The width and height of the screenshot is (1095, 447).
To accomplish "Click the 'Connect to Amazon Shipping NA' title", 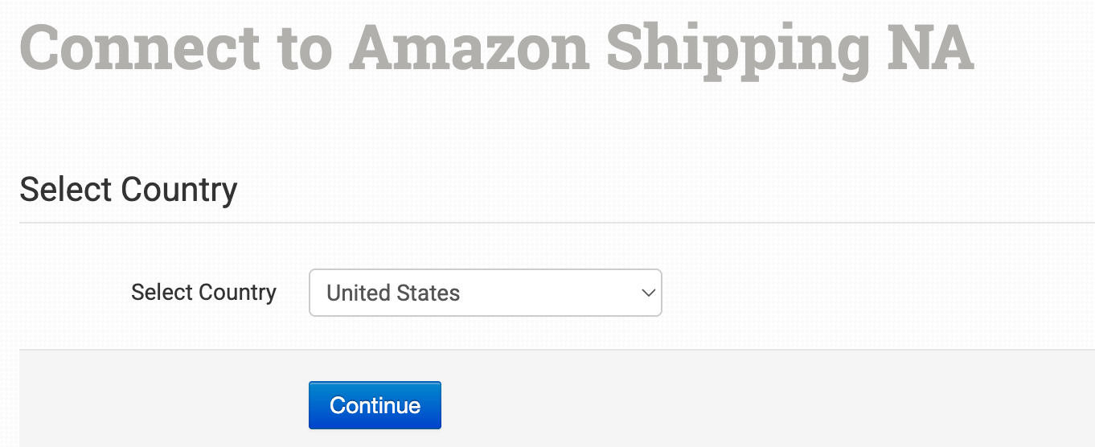I will point(496,48).
